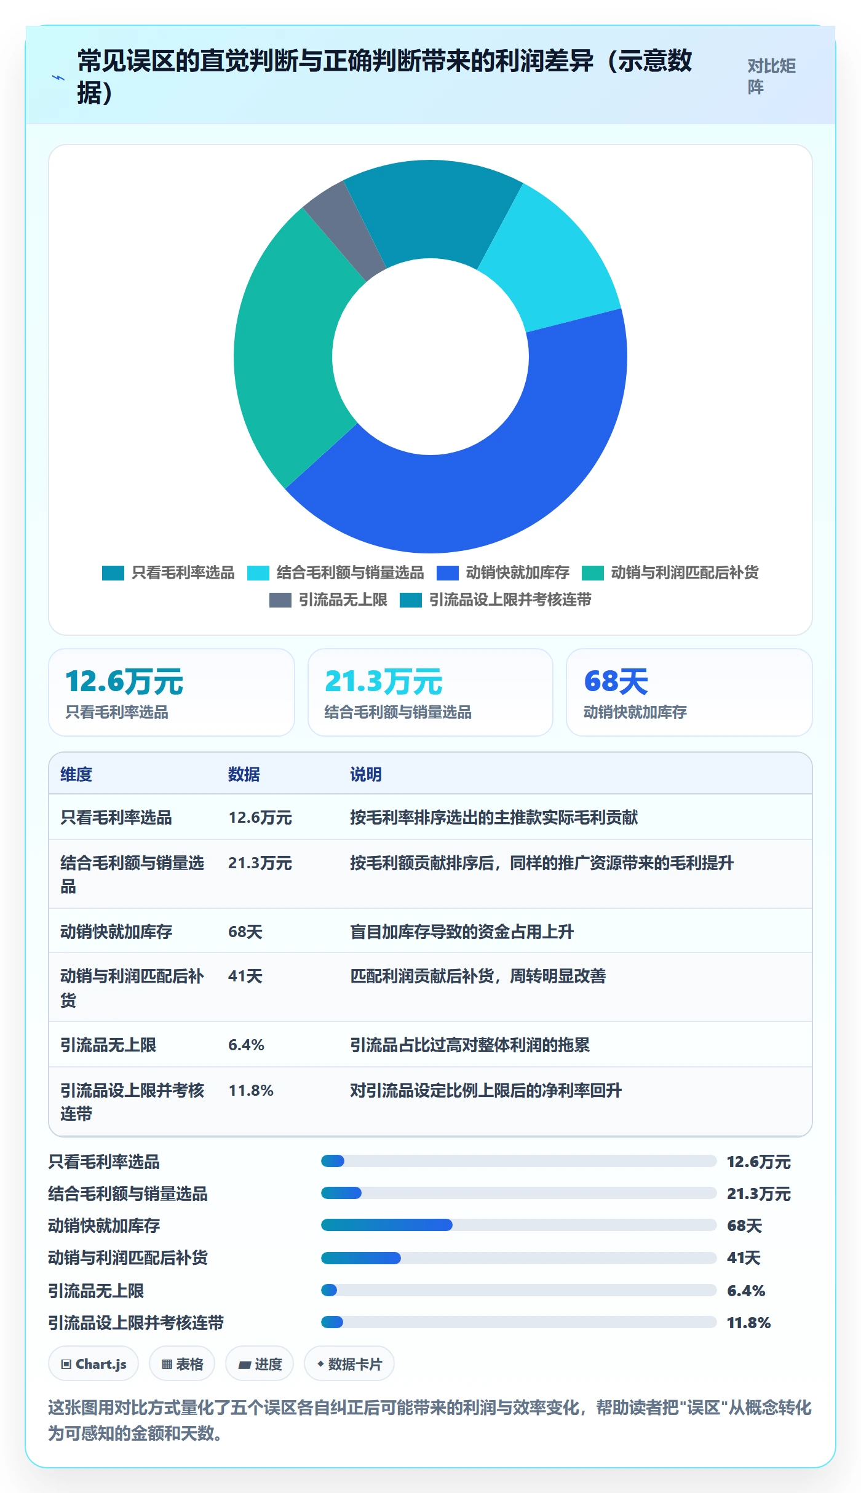861x1493 pixels.
Task: Click the description 按毛利率排序选出的主推款实际毛利贡献
Action: tap(494, 817)
